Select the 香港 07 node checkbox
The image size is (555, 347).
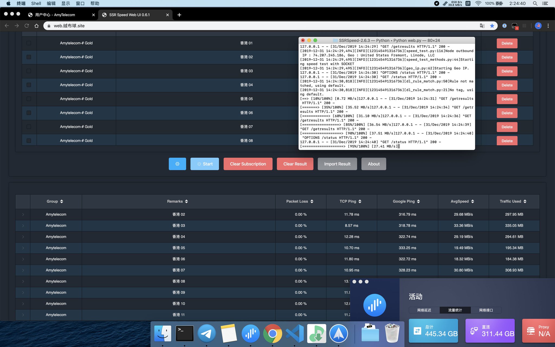click(x=29, y=127)
